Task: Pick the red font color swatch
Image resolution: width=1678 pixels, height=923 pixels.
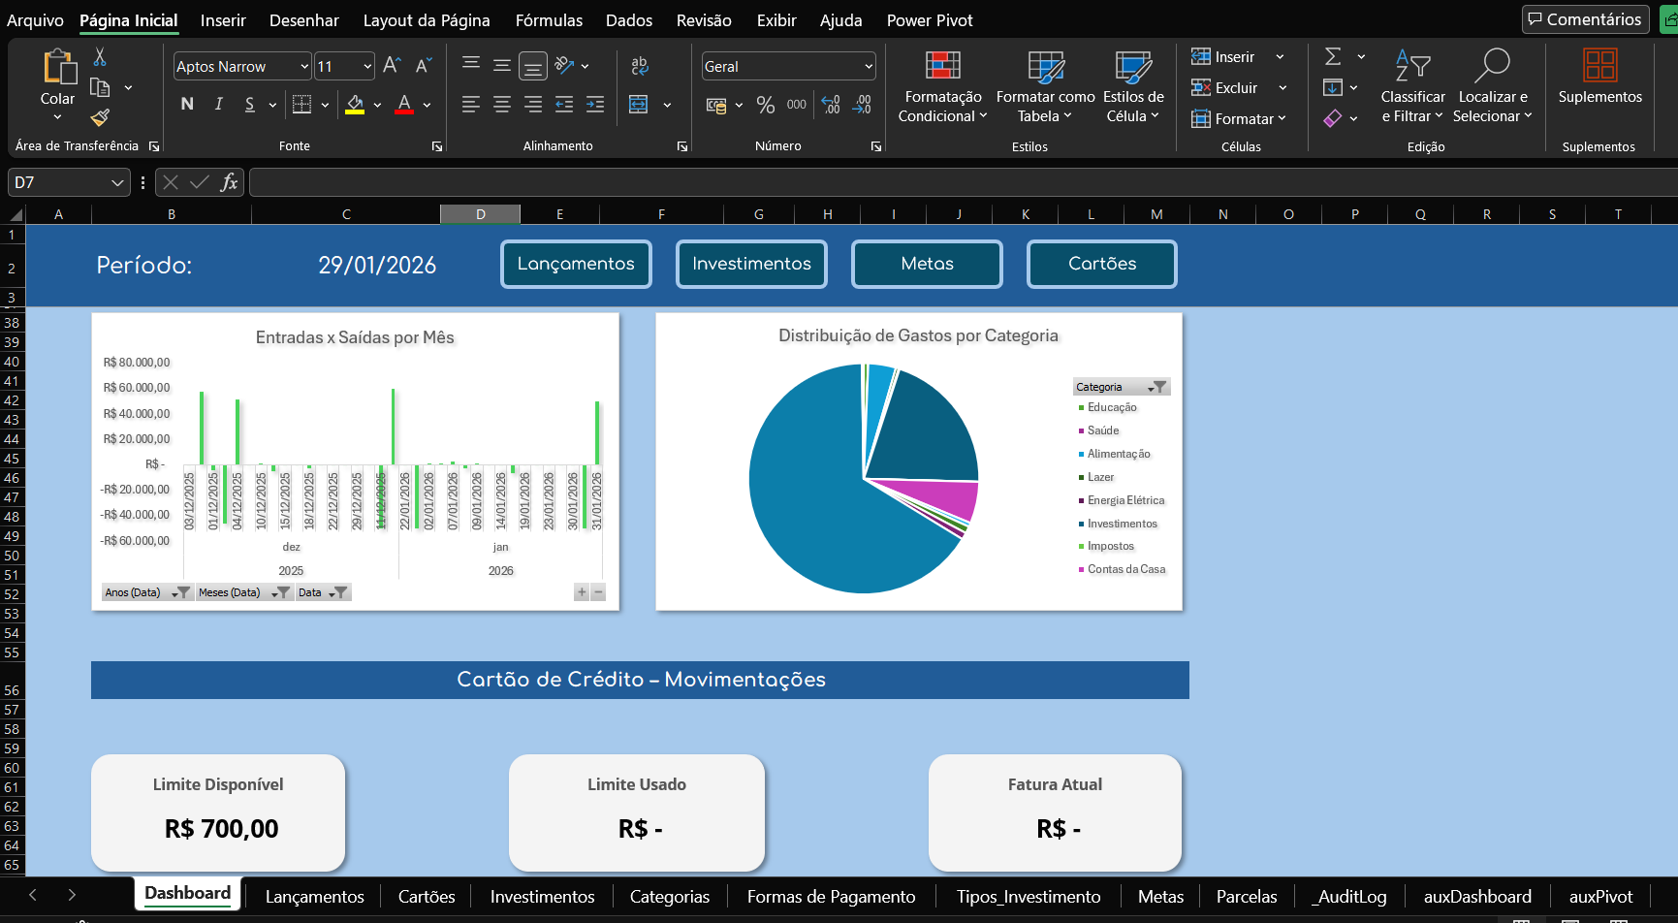Action: pyautogui.click(x=404, y=105)
